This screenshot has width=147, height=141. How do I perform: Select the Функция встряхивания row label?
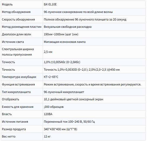coord(18,84)
